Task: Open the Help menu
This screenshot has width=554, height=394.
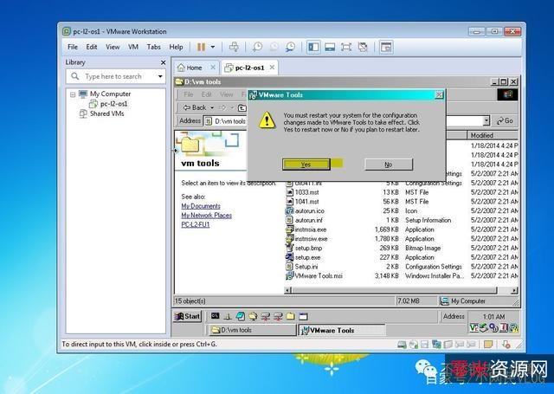Action: click(x=176, y=47)
